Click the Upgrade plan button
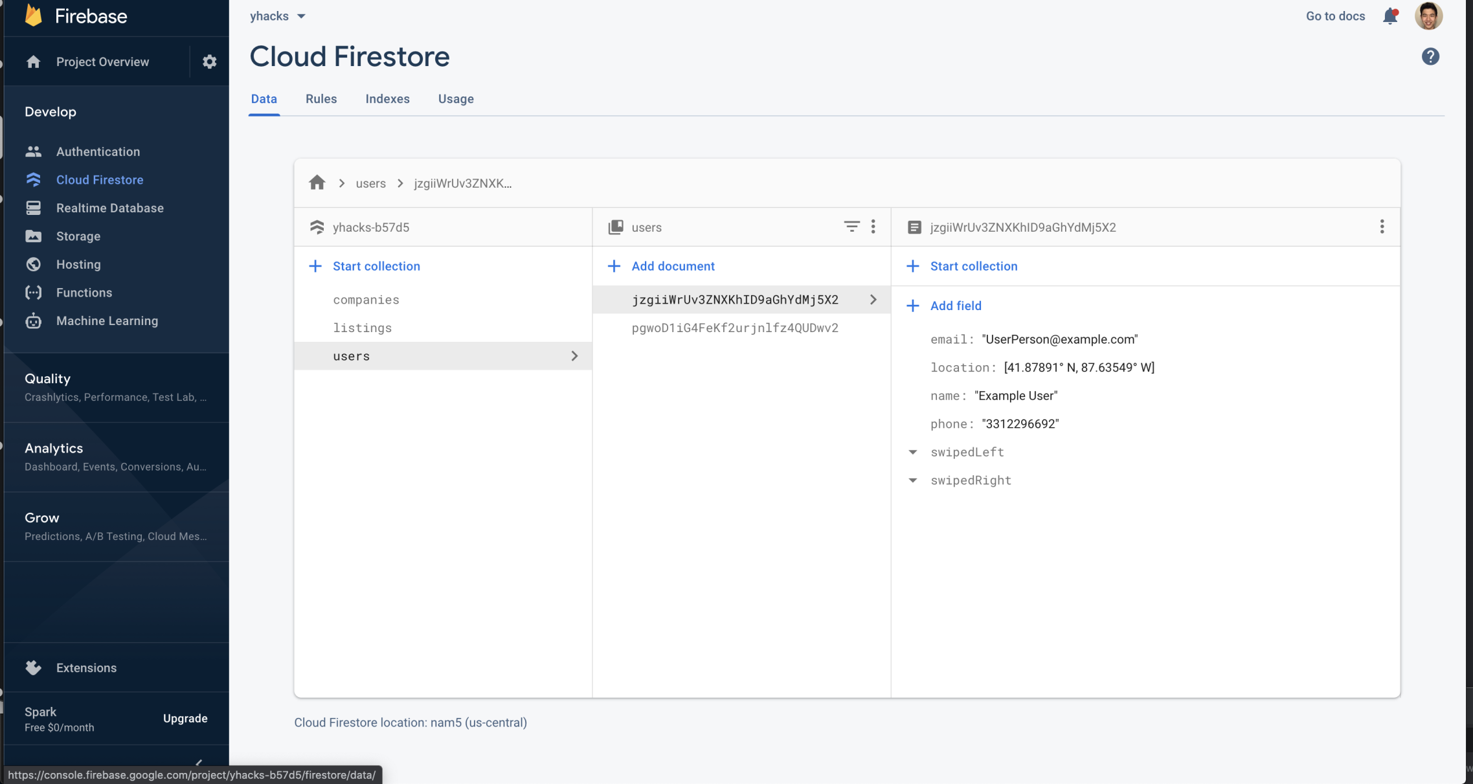 tap(185, 719)
